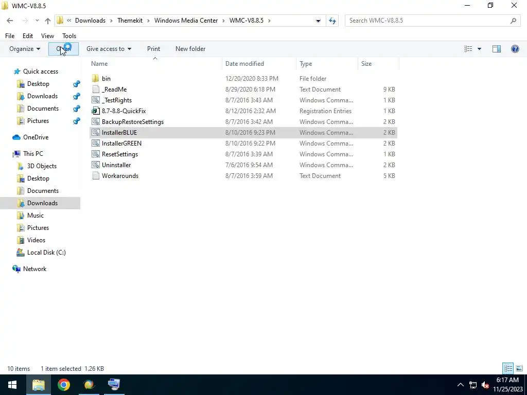This screenshot has width=527, height=395.
Task: Open the view options dropdown arrow
Action: tap(479, 49)
